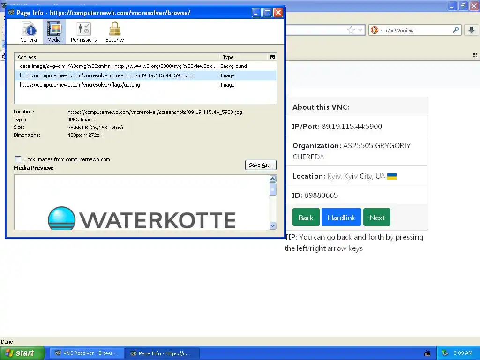Expand the URL bar history dropdown arrow
Image resolution: width=480 pixels, height=360 pixels.
[360, 30]
